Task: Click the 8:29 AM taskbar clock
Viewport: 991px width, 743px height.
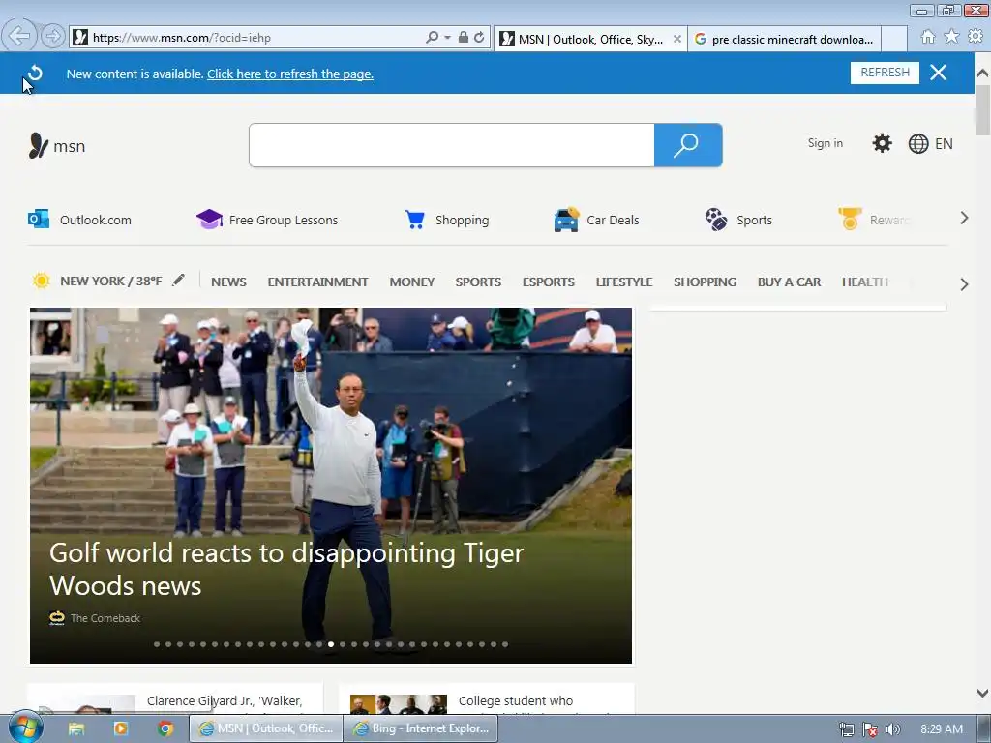Action: (x=941, y=729)
